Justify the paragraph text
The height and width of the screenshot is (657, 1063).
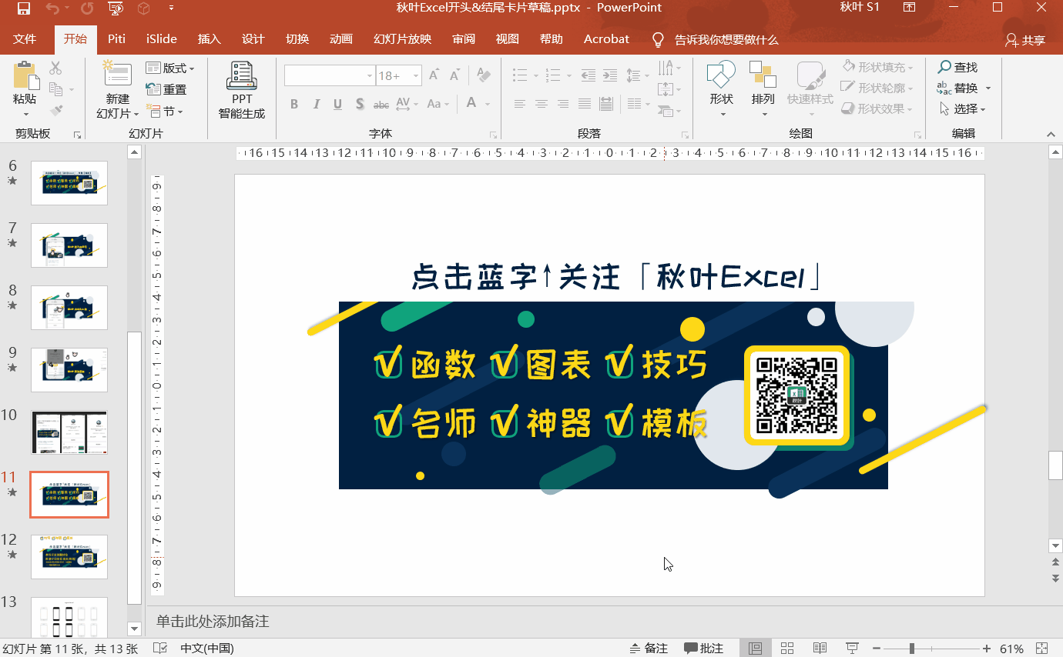585,104
